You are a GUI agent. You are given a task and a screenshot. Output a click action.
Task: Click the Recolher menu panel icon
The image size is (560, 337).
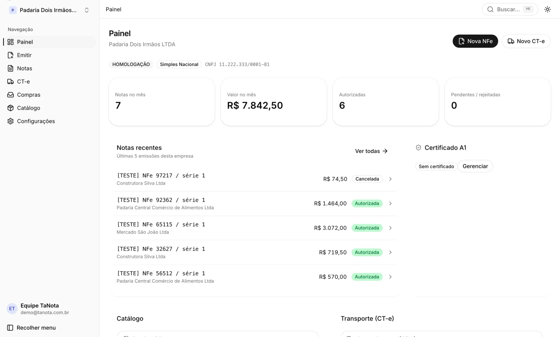tap(10, 328)
